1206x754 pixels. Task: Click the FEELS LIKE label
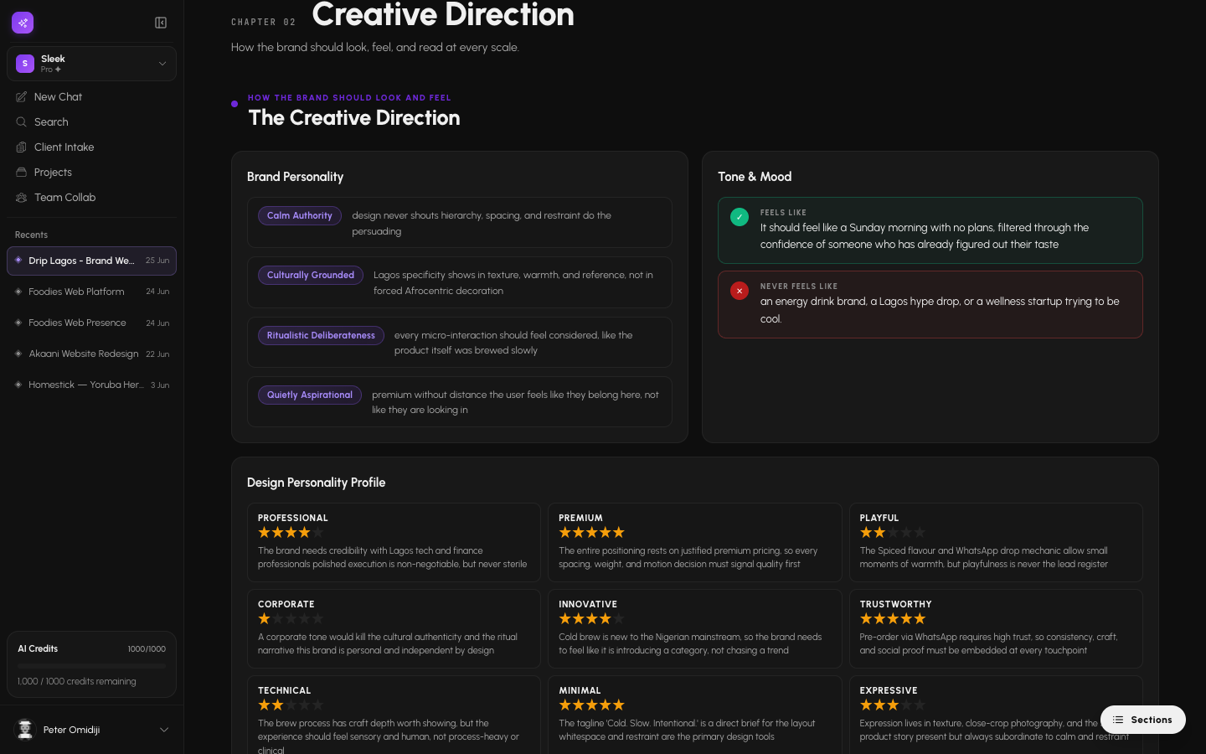783,213
